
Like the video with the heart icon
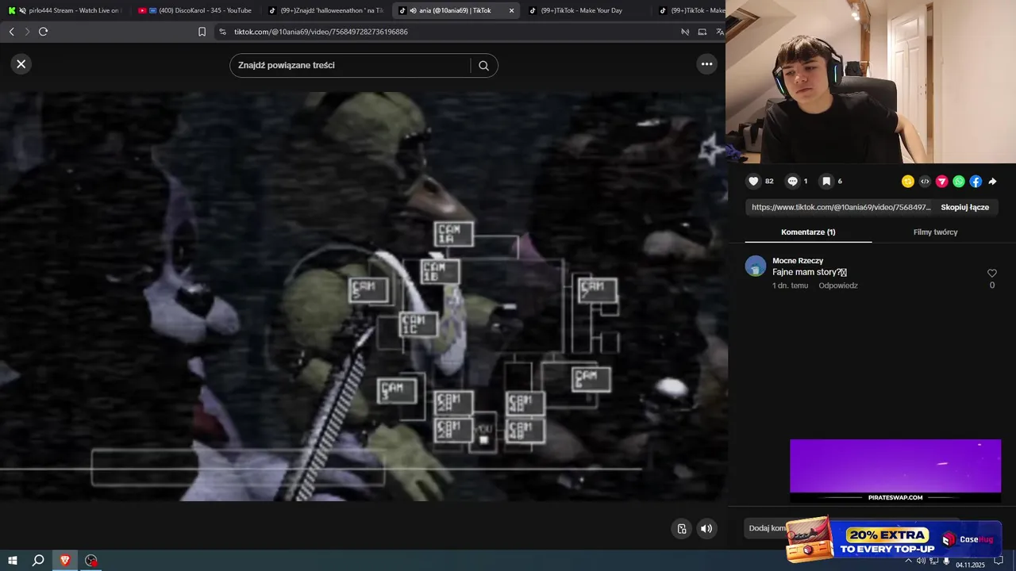(x=754, y=182)
